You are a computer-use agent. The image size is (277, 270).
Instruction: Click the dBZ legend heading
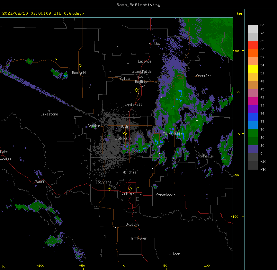click(260, 17)
